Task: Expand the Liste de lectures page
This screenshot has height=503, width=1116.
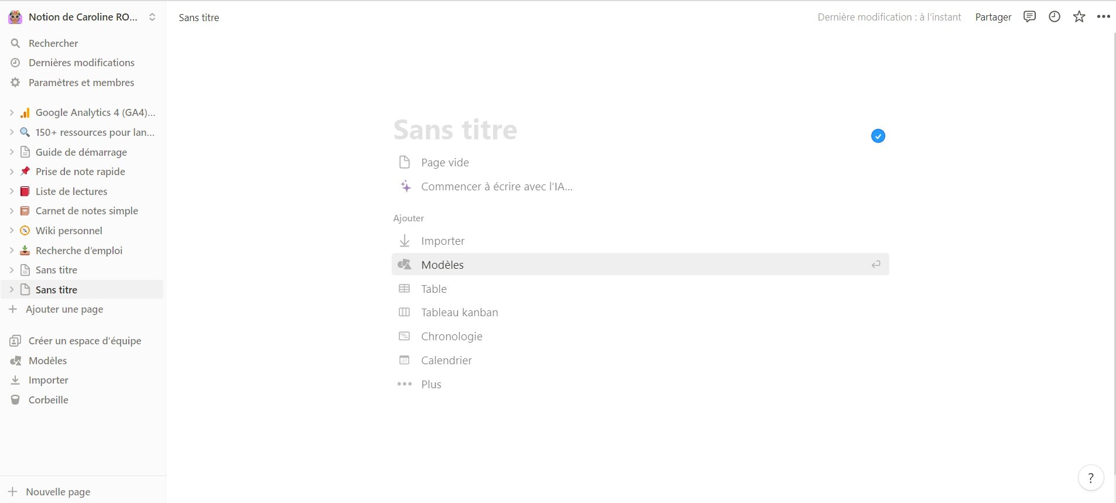Action: 11,191
